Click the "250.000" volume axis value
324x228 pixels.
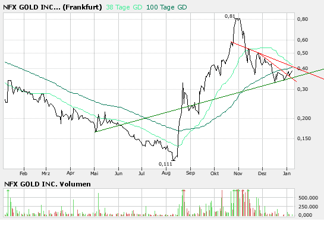point(308,207)
